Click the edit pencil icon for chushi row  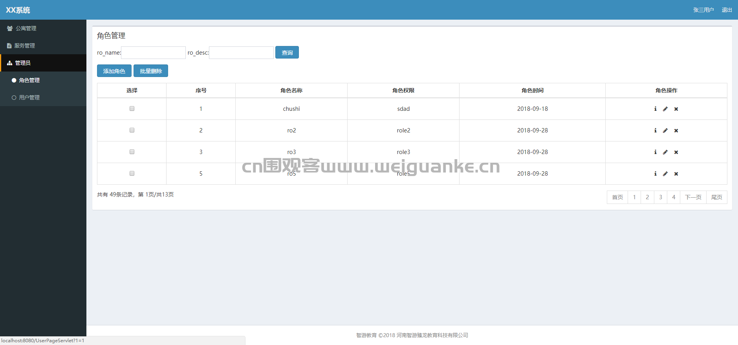(665, 109)
